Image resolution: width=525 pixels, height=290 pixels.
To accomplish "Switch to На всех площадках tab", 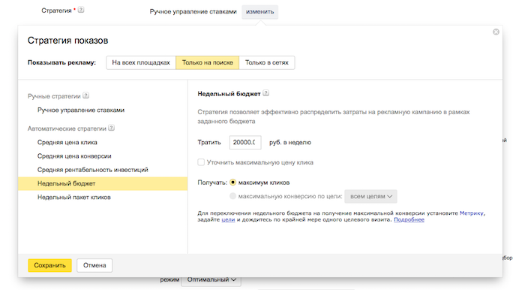I will pyautogui.click(x=141, y=62).
